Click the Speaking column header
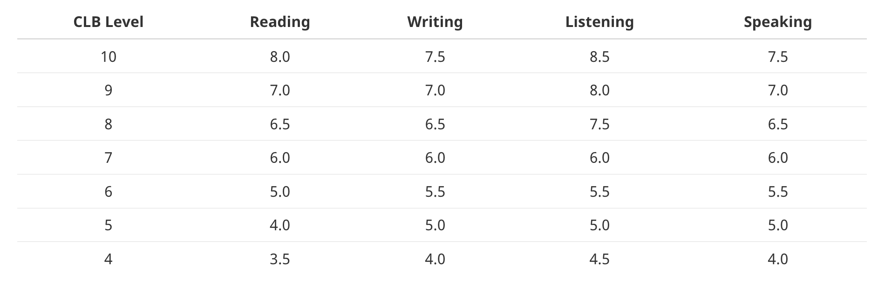The height and width of the screenshot is (294, 885). [778, 22]
